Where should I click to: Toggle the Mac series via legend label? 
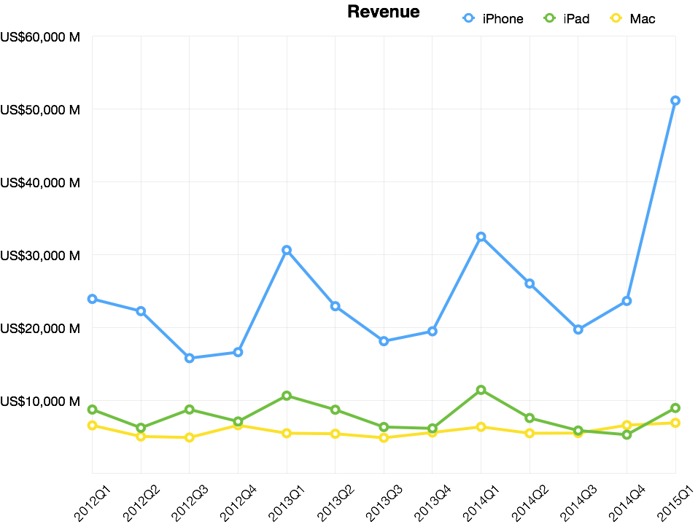(643, 19)
